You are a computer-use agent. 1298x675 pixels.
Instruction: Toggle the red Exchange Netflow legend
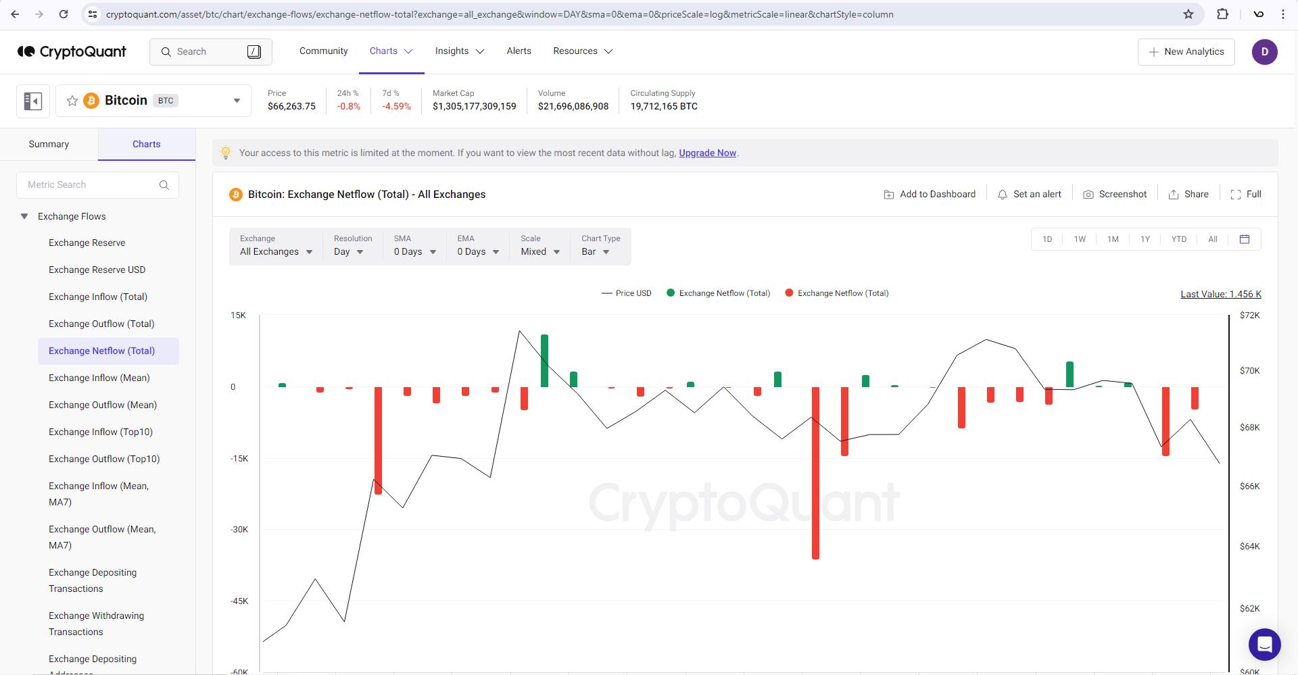pos(837,293)
